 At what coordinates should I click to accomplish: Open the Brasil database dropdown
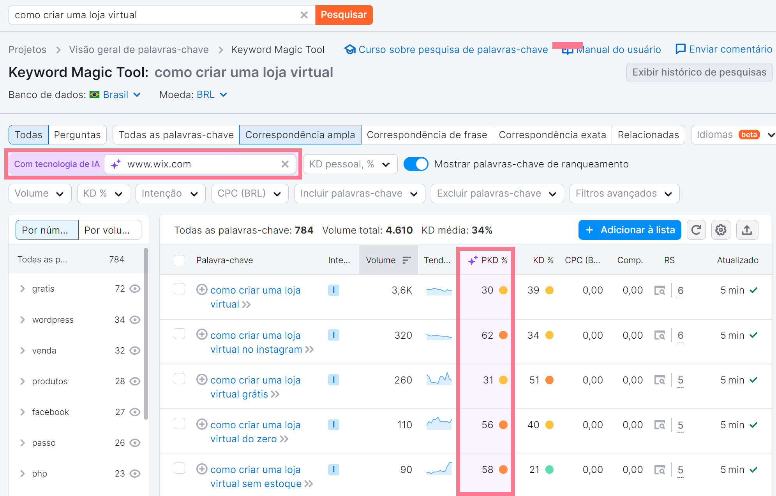(115, 95)
